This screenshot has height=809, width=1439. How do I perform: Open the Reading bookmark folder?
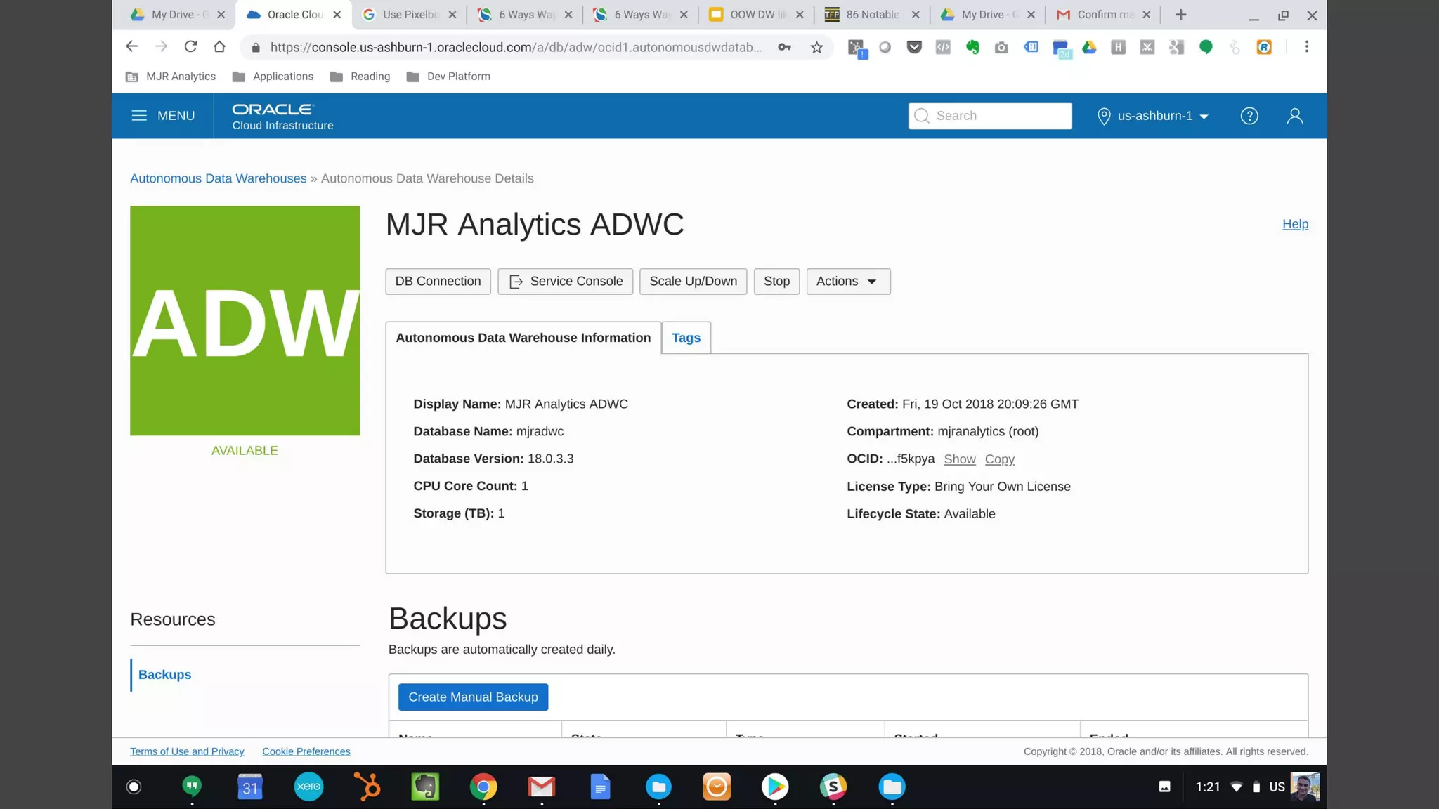(x=360, y=77)
